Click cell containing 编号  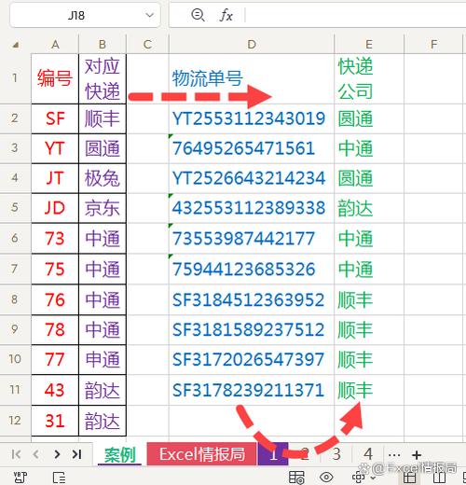[55, 78]
